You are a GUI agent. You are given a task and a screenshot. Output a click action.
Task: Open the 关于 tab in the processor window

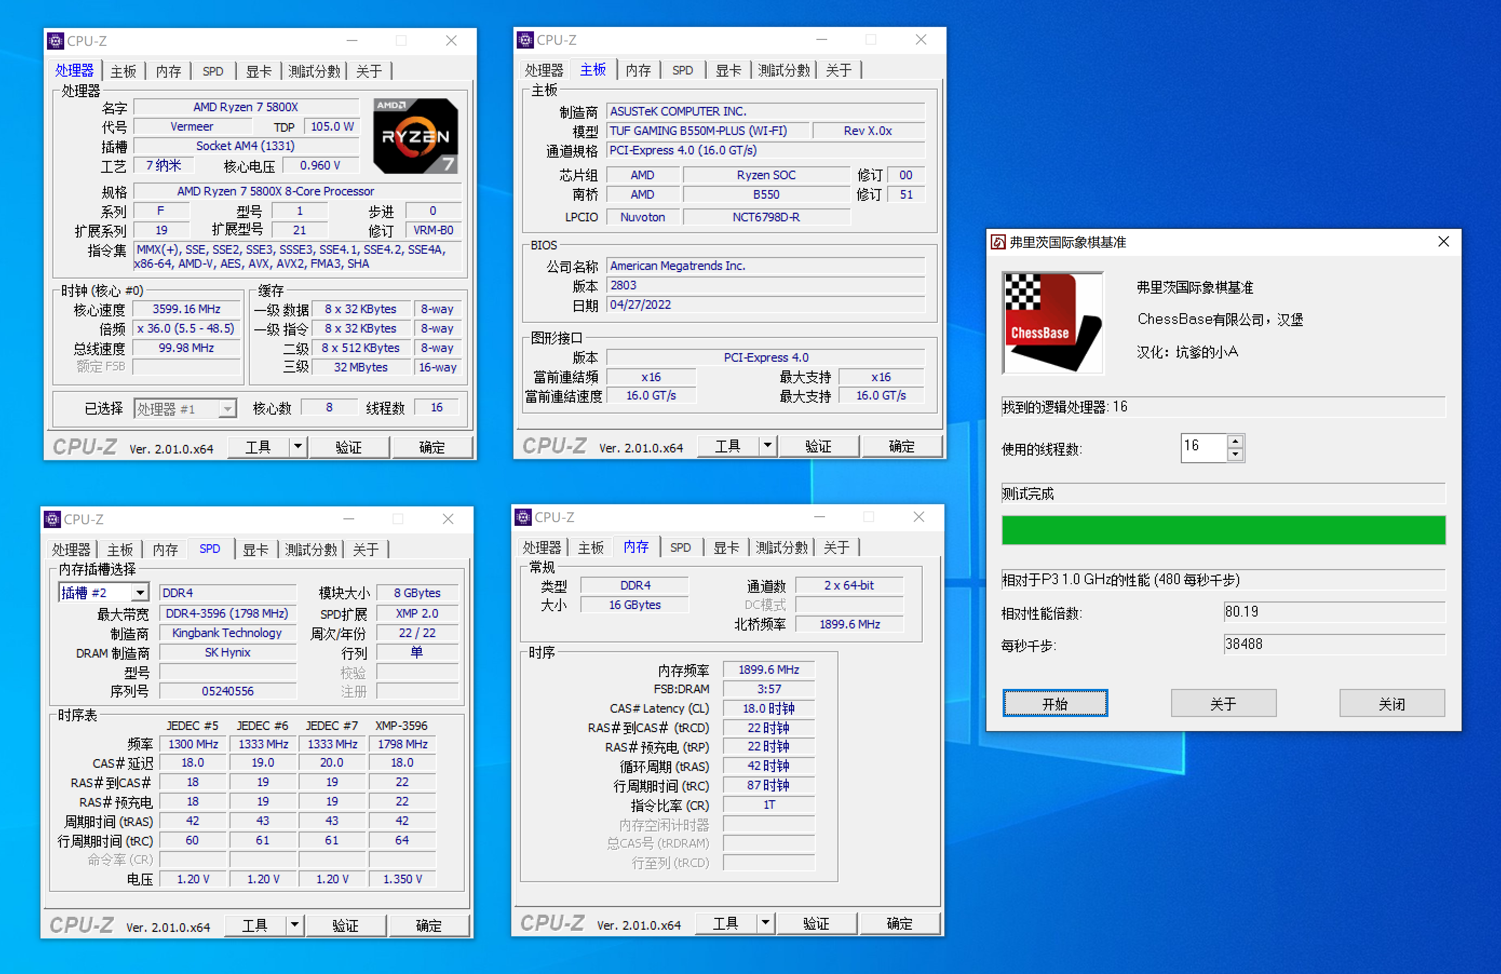click(369, 71)
